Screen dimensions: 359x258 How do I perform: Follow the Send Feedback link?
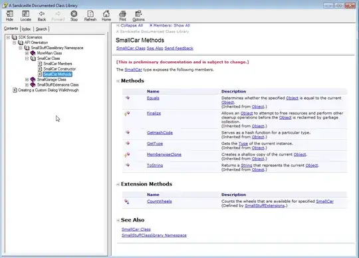click(179, 49)
